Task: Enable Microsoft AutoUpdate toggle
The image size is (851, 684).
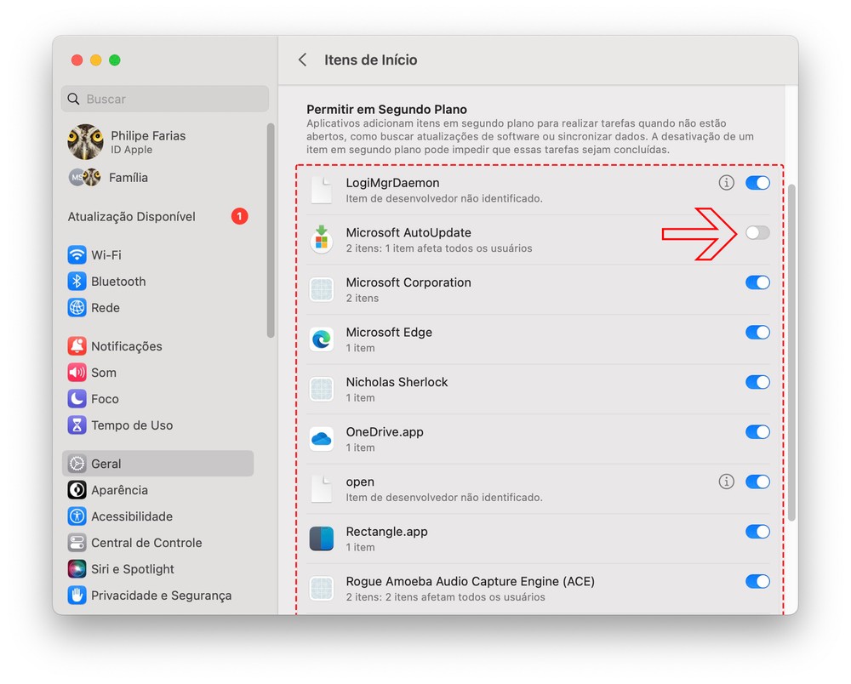Action: (757, 233)
